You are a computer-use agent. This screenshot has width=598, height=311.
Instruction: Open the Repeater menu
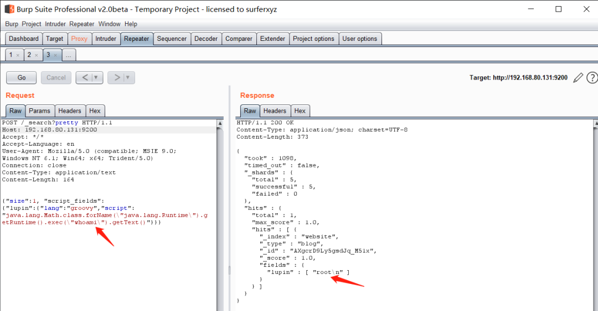coord(81,24)
